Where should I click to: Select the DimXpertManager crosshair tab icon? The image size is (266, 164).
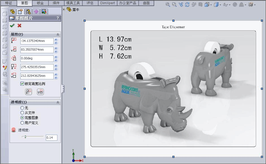(36, 12)
